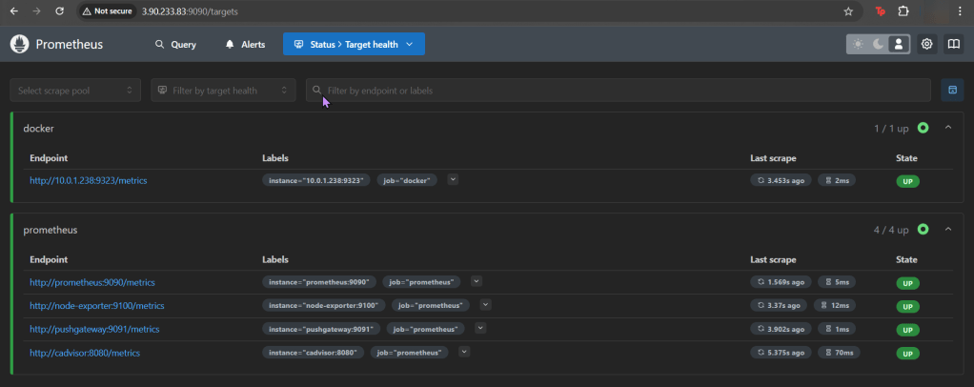Switch to dark theme with moon icon
Image resolution: width=974 pixels, height=387 pixels.
(x=878, y=45)
